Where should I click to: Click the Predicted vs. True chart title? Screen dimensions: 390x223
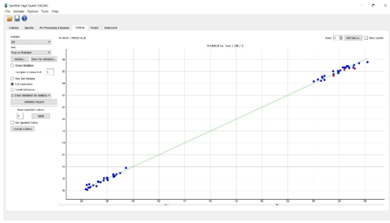[225, 46]
